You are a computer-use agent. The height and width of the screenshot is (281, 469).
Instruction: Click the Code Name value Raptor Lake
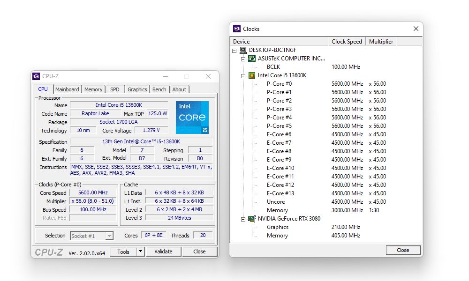point(95,113)
